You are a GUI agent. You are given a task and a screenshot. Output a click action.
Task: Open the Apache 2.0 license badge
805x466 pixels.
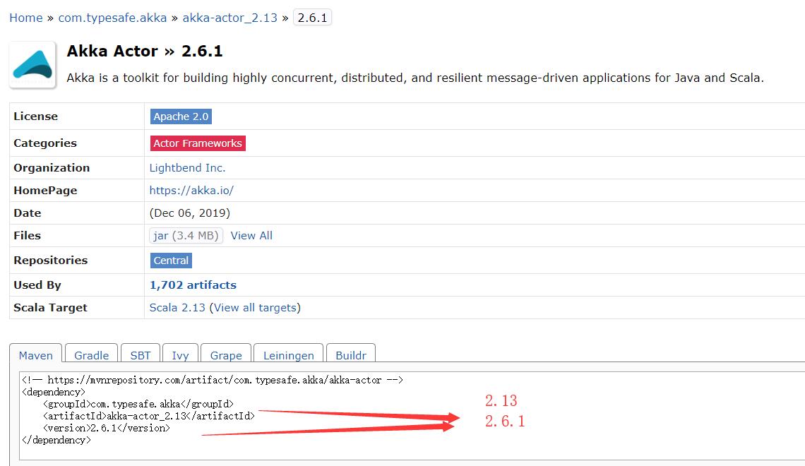pyautogui.click(x=181, y=116)
